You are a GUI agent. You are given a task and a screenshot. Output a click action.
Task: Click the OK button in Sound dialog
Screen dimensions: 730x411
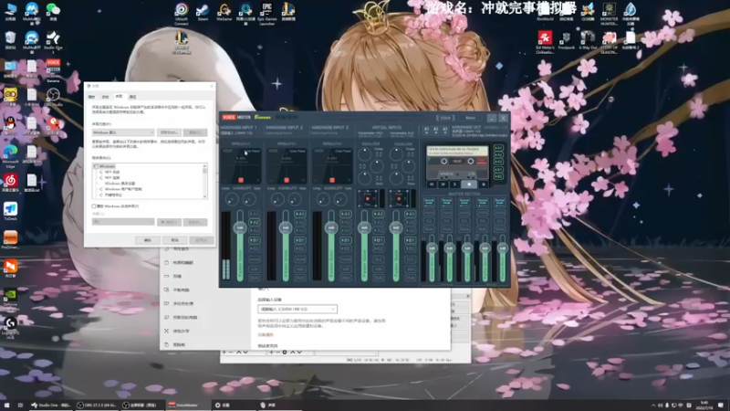[148, 240]
